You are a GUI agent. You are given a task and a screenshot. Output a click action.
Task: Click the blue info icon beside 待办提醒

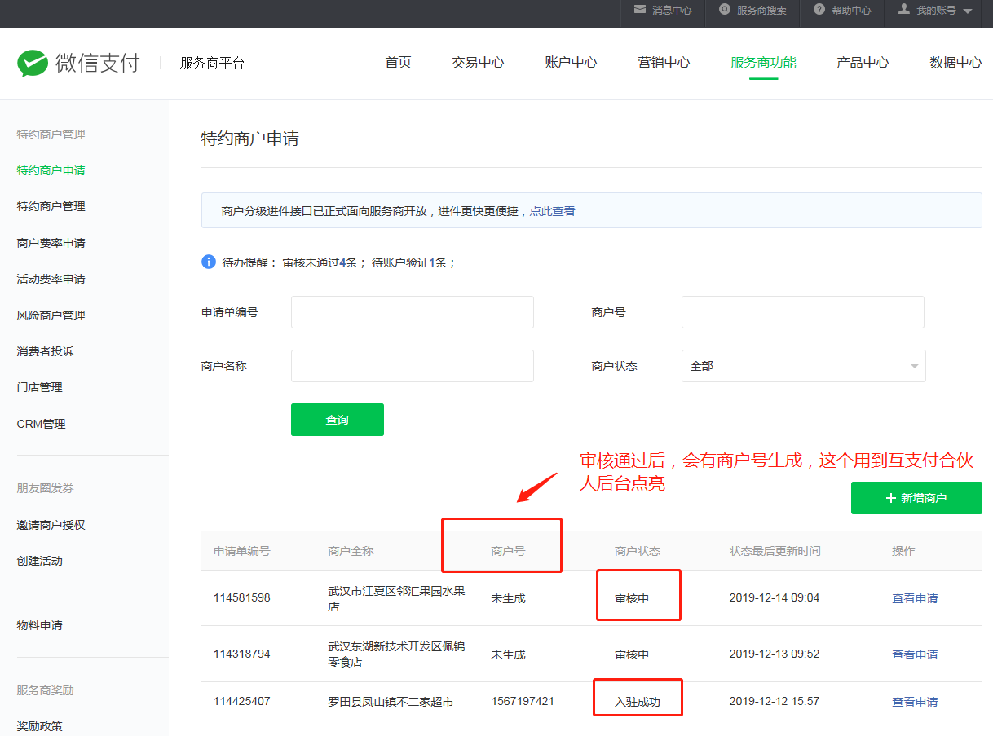[209, 262]
